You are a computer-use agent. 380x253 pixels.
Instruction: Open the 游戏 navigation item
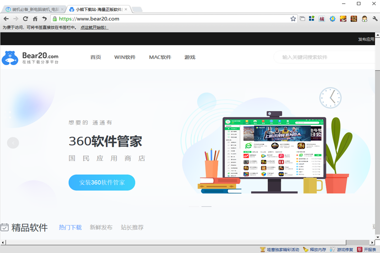[190, 57]
